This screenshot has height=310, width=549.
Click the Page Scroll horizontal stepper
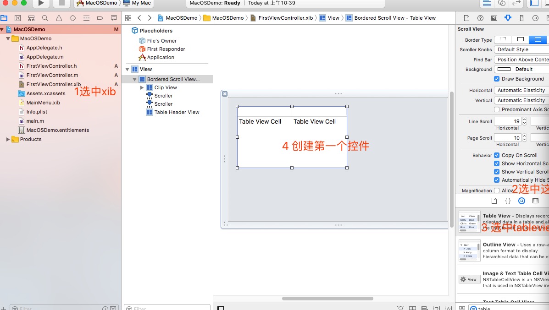524,138
